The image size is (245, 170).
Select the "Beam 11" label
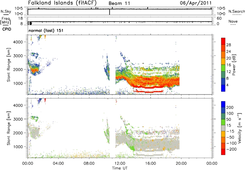point(119,3)
